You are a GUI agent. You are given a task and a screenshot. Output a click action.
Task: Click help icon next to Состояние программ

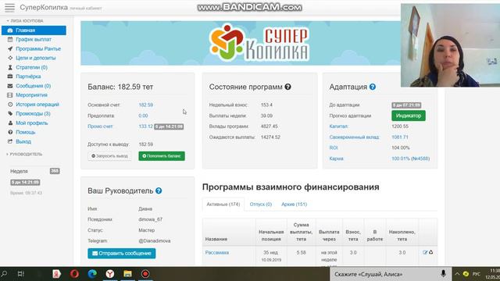(x=288, y=87)
